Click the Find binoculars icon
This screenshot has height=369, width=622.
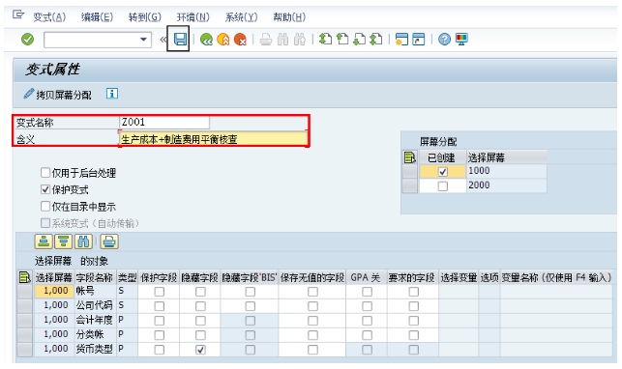[x=282, y=40]
